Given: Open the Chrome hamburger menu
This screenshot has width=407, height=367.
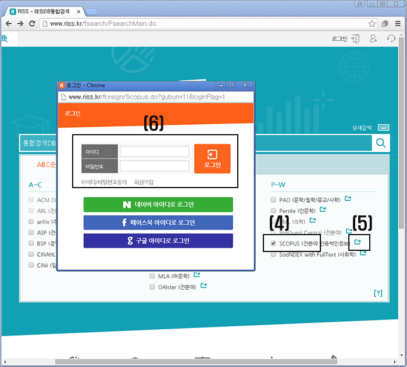Looking at the screenshot, I should pos(398,24).
